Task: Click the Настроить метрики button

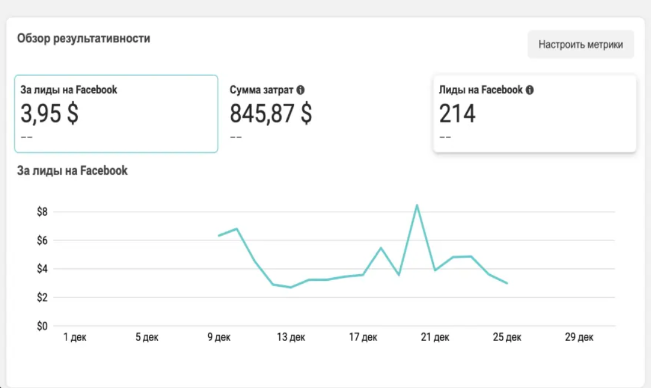Action: tap(580, 44)
